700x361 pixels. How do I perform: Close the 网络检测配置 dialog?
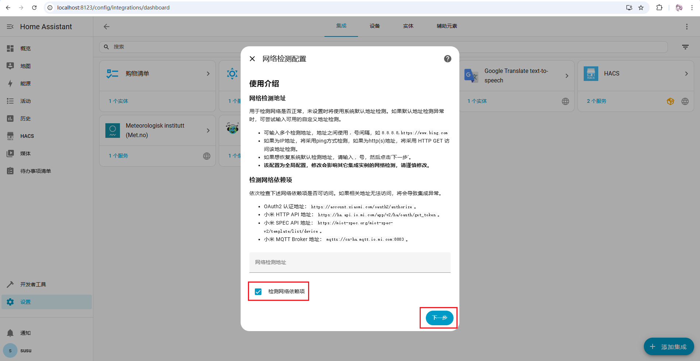[x=252, y=59]
